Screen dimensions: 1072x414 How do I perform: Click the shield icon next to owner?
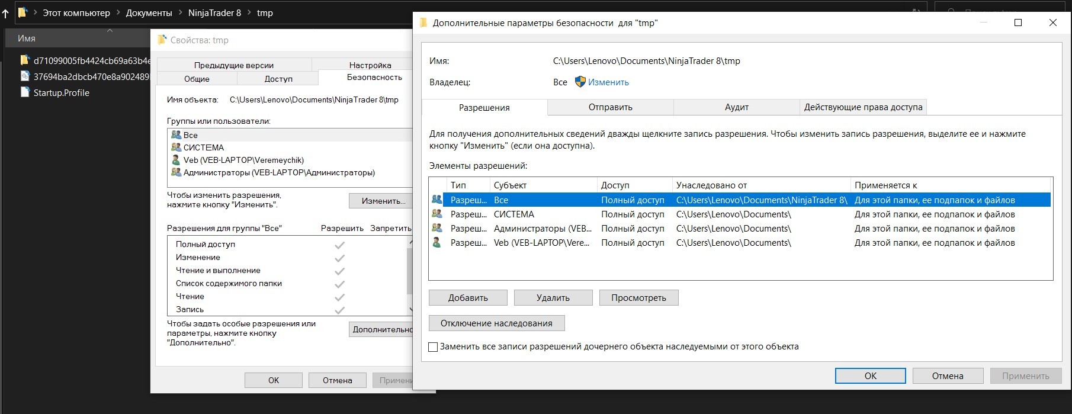pos(580,82)
